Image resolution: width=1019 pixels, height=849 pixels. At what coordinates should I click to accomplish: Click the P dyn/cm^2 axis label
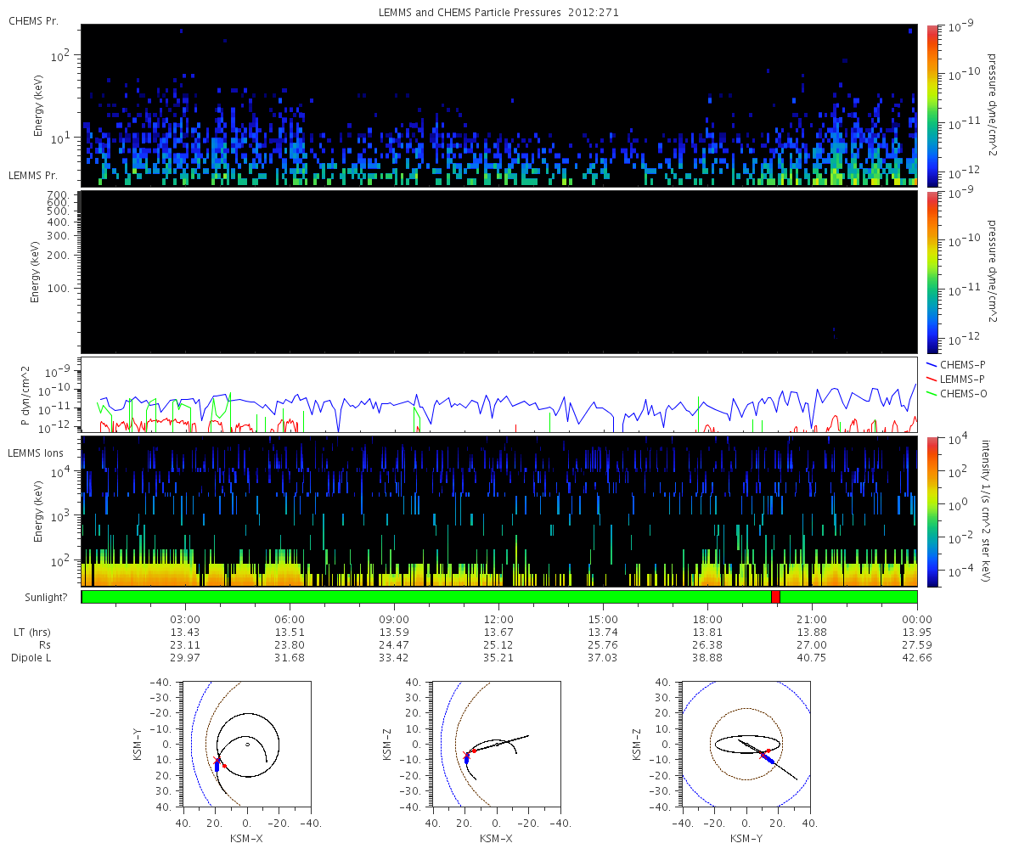[x=25, y=396]
